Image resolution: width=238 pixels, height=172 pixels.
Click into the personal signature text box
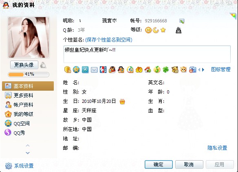tap(147, 54)
